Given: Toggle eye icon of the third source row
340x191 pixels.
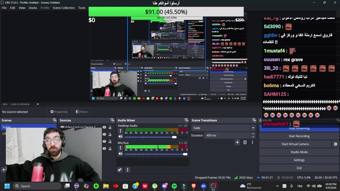Looking at the screenshot, I should pos(104,141).
